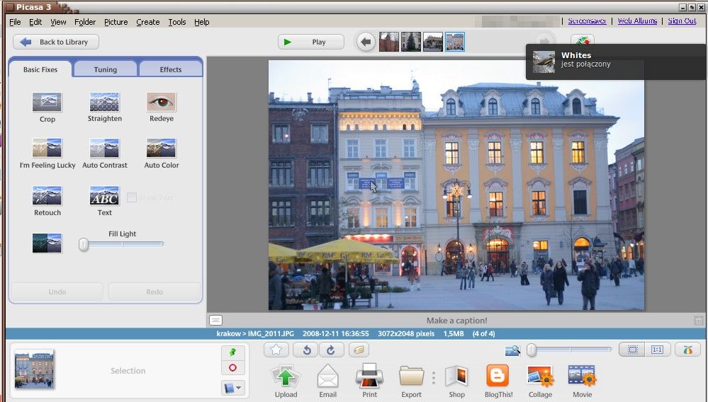Export the photo to folder

(x=411, y=381)
